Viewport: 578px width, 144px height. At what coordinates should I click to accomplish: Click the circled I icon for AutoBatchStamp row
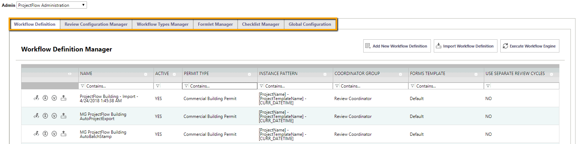pyautogui.click(x=45, y=134)
